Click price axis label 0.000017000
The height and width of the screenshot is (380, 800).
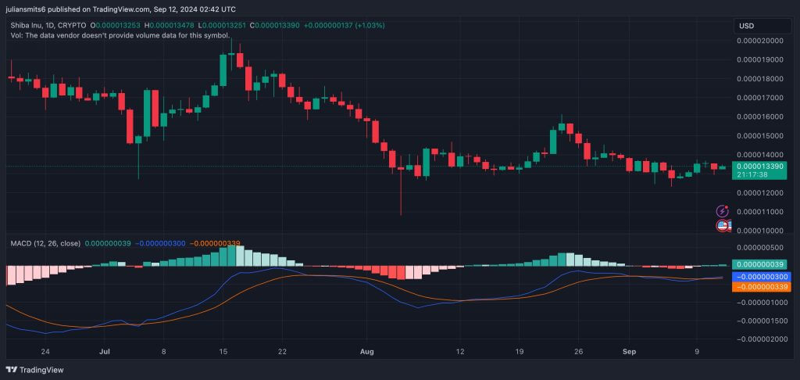coord(759,98)
